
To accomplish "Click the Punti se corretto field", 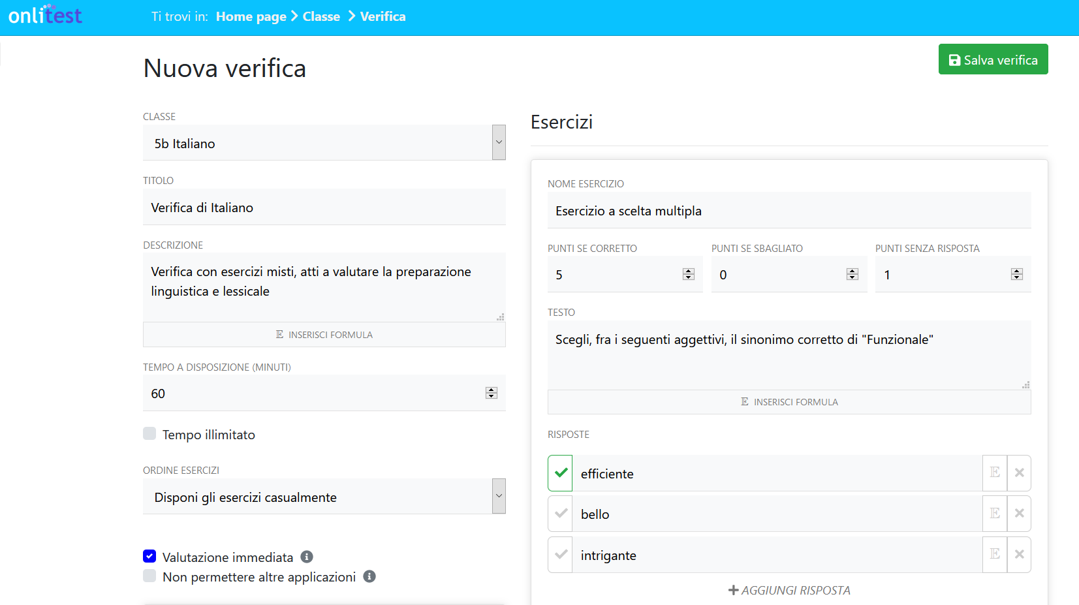I will pos(625,274).
